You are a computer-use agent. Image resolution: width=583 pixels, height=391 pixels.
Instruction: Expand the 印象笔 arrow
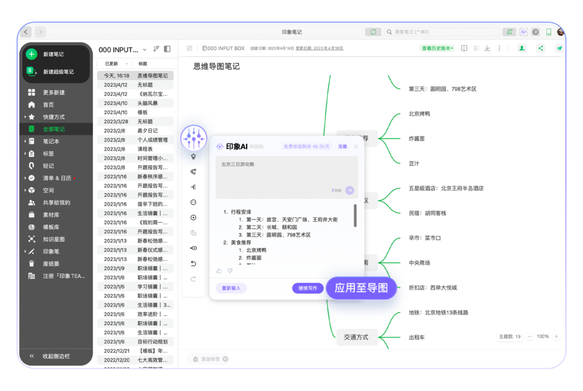coord(25,252)
